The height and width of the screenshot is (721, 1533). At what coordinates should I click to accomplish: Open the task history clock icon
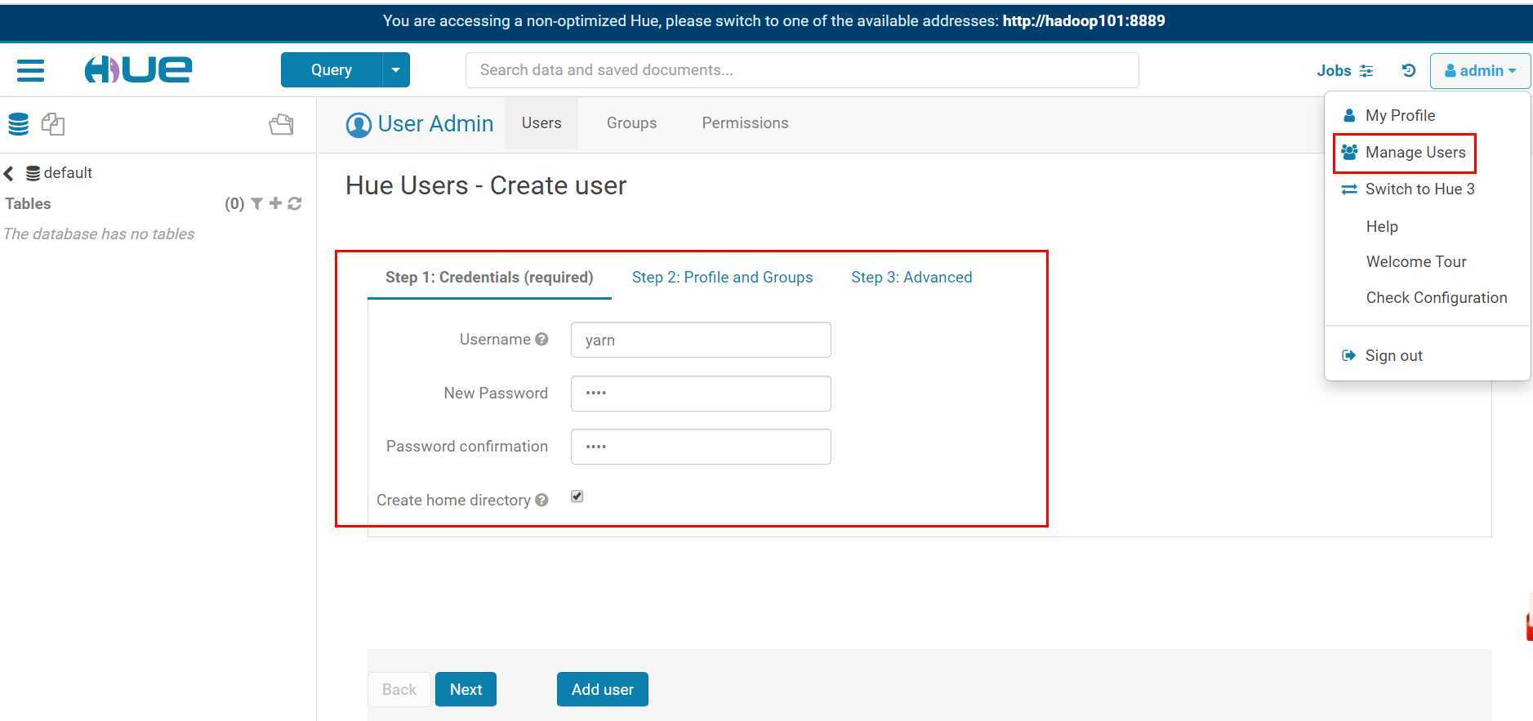click(x=1409, y=71)
